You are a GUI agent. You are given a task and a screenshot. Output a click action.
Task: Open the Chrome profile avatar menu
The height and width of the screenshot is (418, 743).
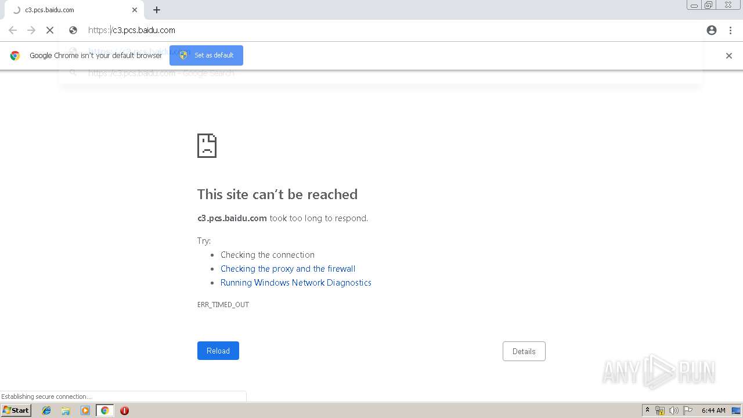coord(712,30)
